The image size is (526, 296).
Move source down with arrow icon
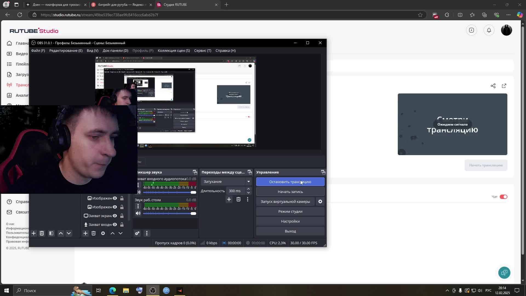(x=121, y=233)
